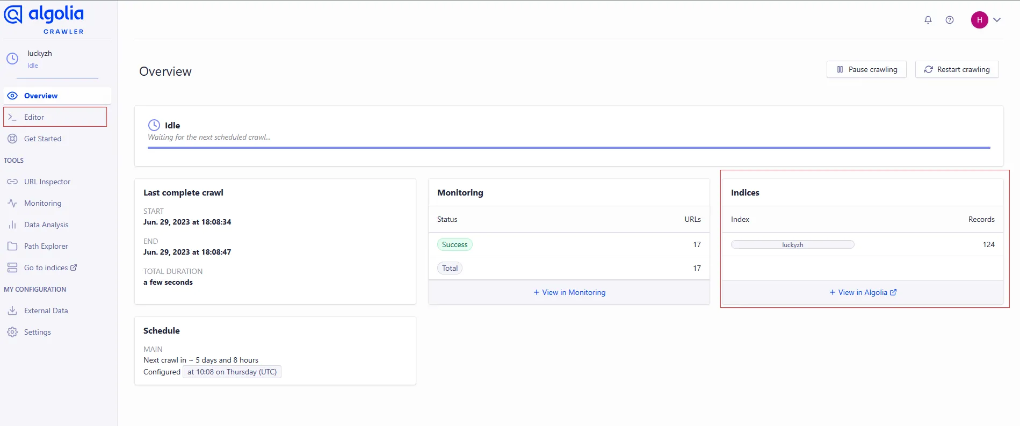Click the Restart crawling button
This screenshot has width=1020, height=426.
coord(957,69)
